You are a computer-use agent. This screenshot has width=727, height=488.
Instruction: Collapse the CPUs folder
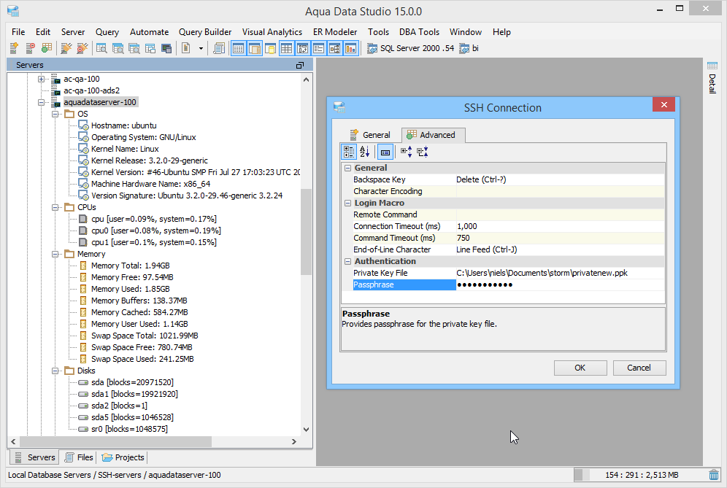click(55, 207)
